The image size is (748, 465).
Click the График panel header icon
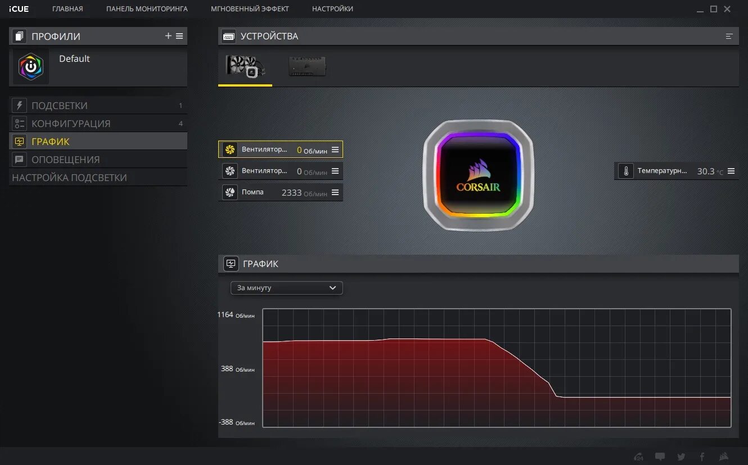point(231,264)
